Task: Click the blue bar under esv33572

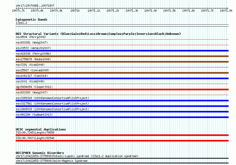Action: click(x=122, y=51)
